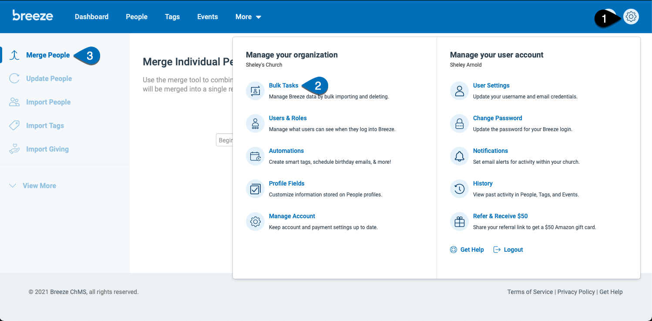Click the partially hidden Begin input field

(225, 140)
